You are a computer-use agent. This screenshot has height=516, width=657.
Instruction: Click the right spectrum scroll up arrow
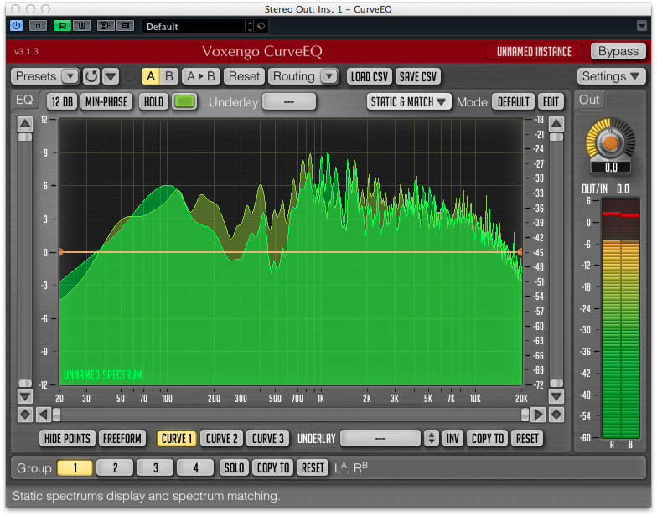pos(556,124)
